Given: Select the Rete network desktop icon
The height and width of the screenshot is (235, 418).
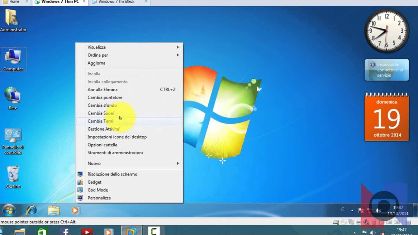Looking at the screenshot, I should click(13, 99).
